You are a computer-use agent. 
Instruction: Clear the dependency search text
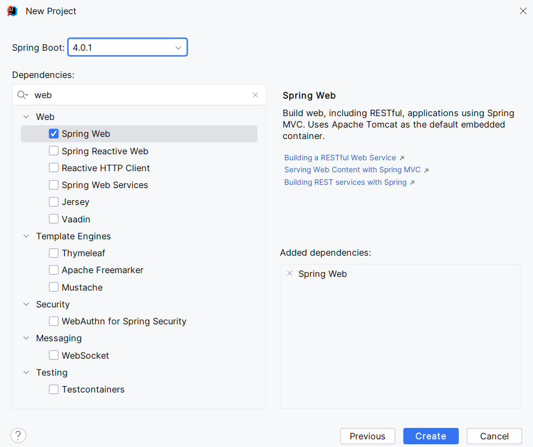[255, 95]
